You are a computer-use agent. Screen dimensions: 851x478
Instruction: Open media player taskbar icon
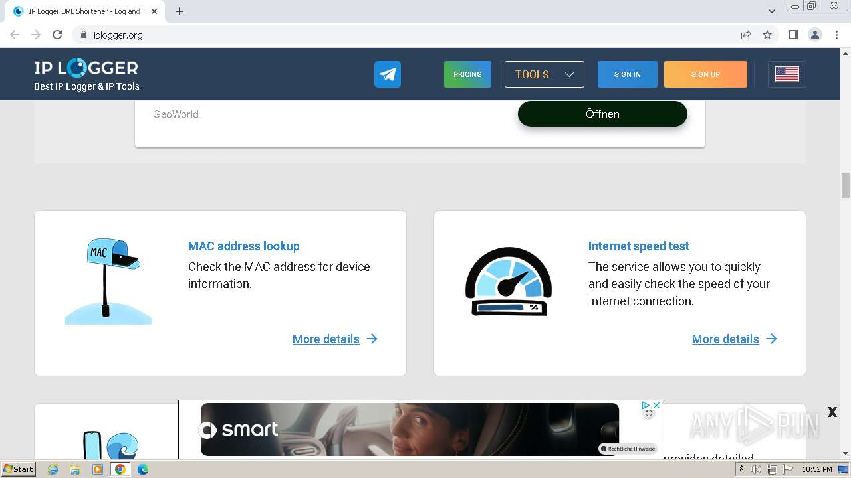(98, 469)
